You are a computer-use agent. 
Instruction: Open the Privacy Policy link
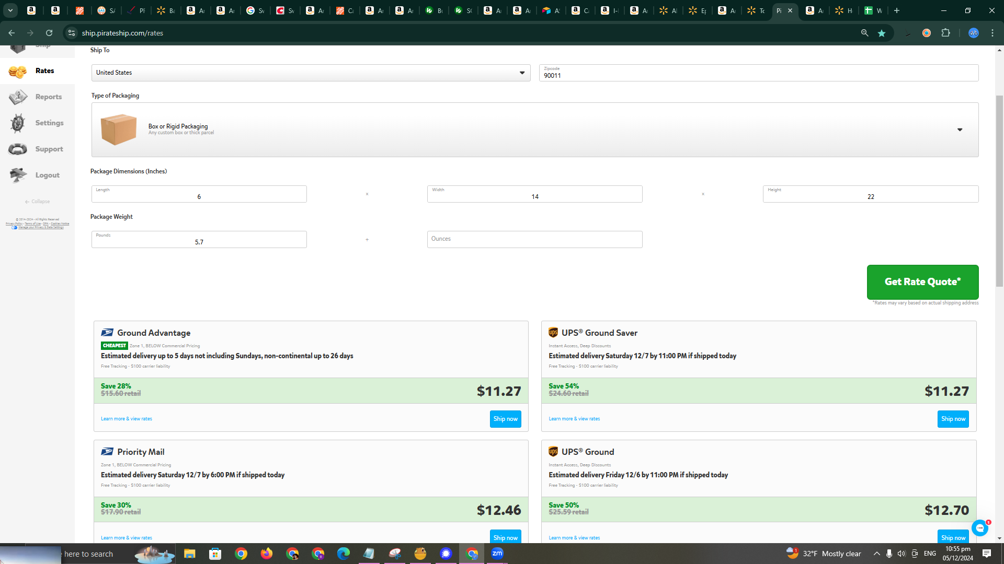[x=14, y=224]
